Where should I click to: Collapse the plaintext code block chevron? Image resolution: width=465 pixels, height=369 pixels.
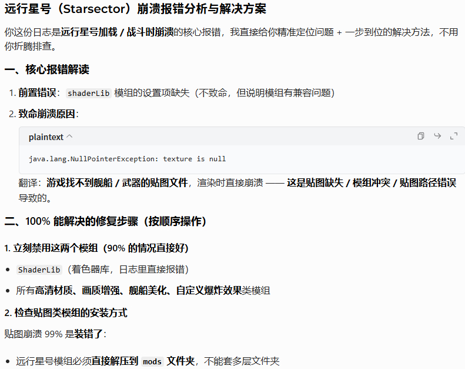tap(69, 137)
